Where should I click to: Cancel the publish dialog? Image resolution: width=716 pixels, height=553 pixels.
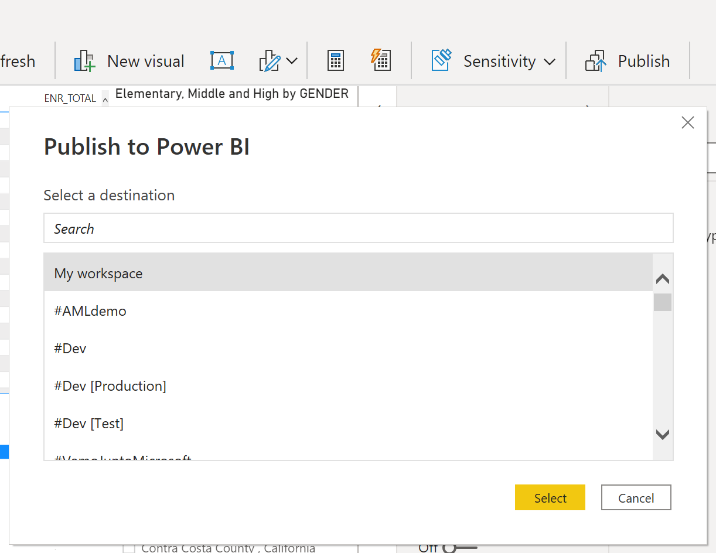pyautogui.click(x=636, y=497)
